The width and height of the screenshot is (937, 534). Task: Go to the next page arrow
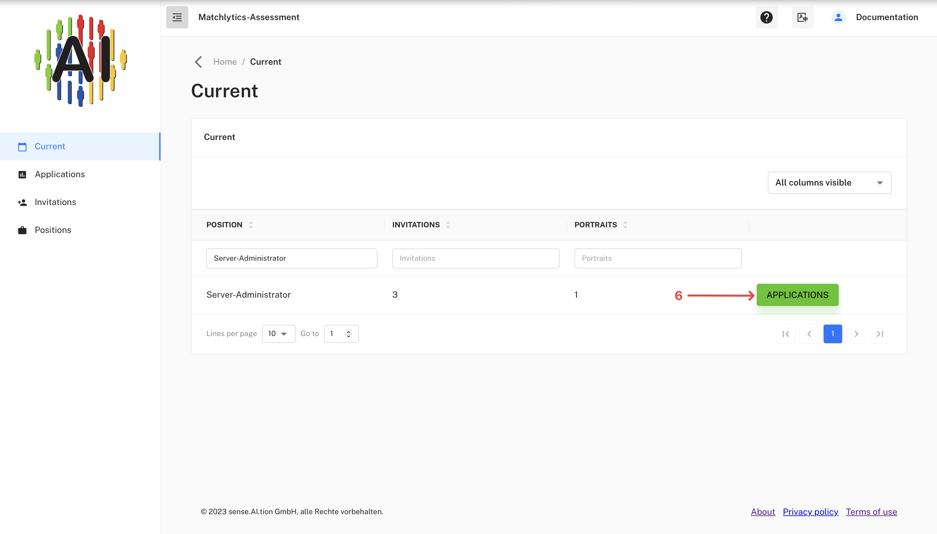pos(856,334)
